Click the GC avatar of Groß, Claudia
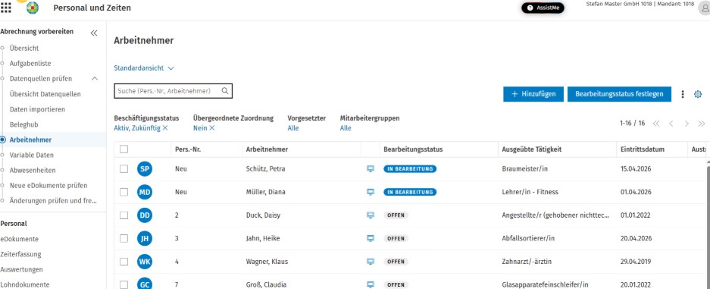This screenshot has width=710, height=289. pos(145,284)
